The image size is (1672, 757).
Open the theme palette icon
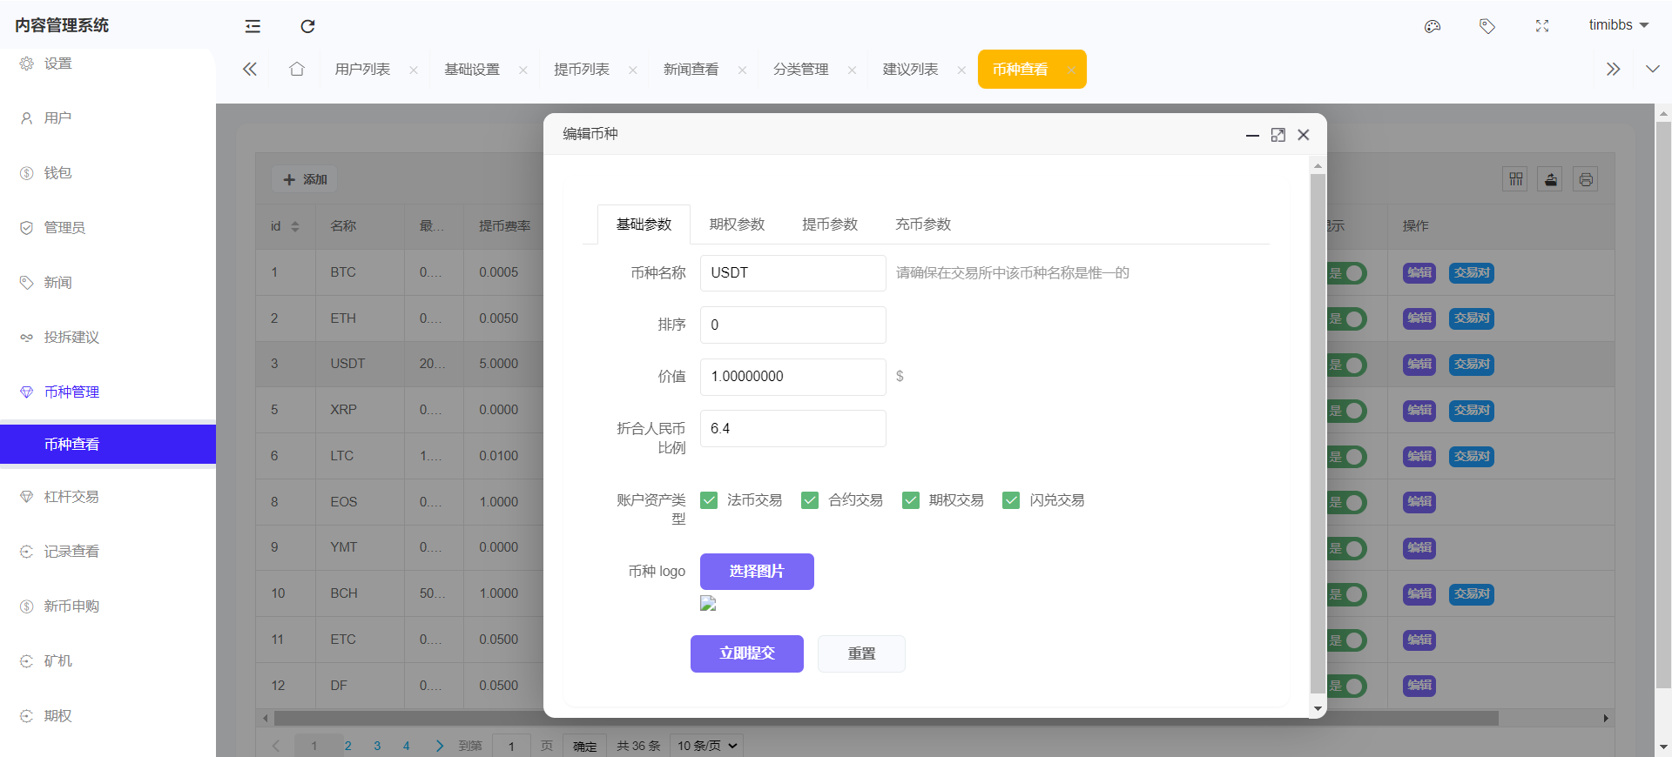(x=1433, y=26)
